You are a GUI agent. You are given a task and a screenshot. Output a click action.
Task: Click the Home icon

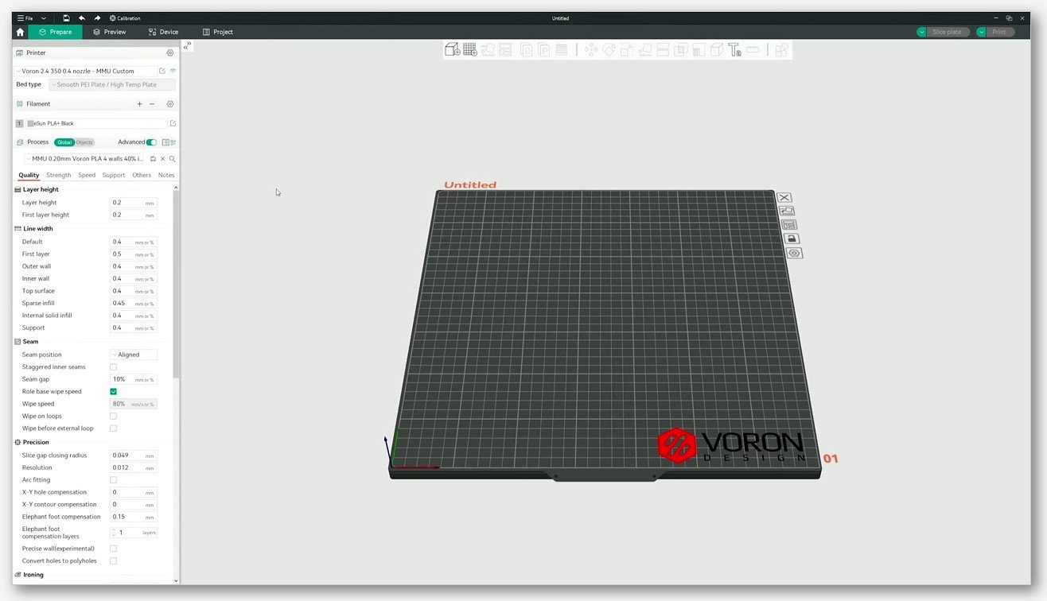click(x=20, y=32)
